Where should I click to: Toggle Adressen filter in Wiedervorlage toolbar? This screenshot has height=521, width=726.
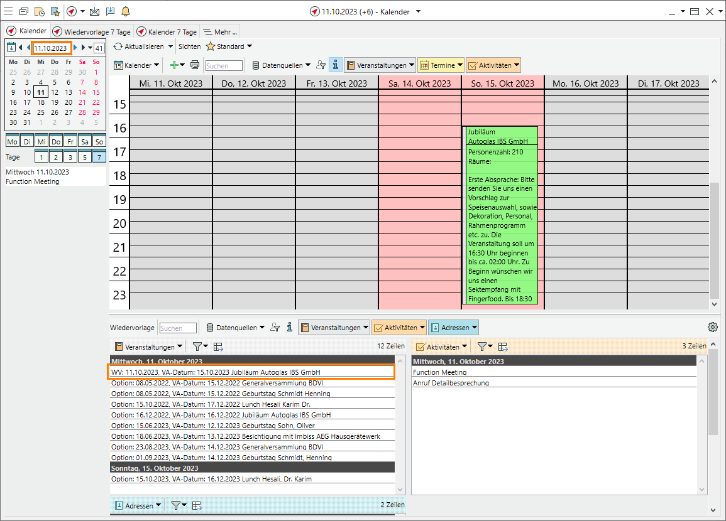coord(453,327)
